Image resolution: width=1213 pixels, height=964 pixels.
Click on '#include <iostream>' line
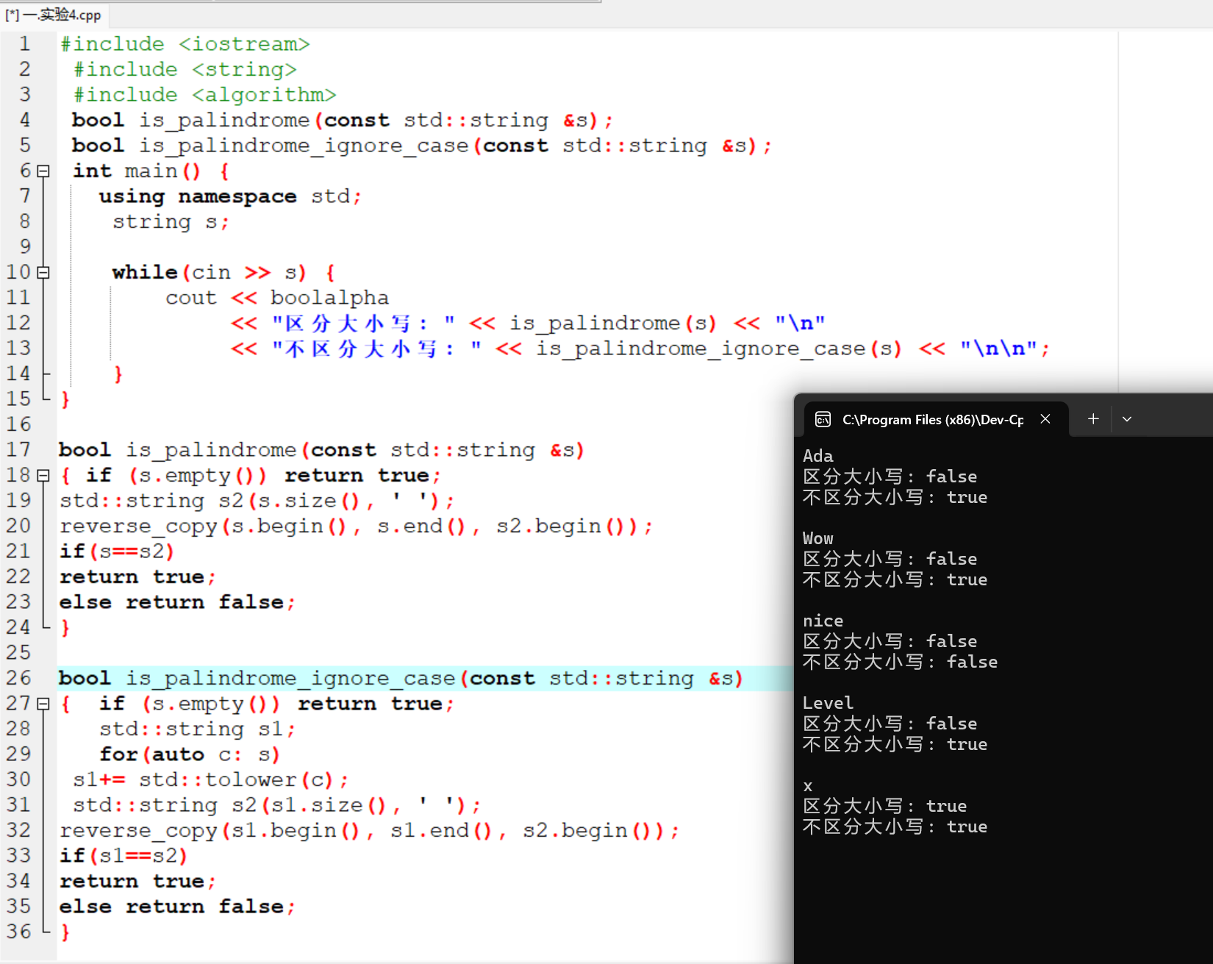(x=185, y=44)
